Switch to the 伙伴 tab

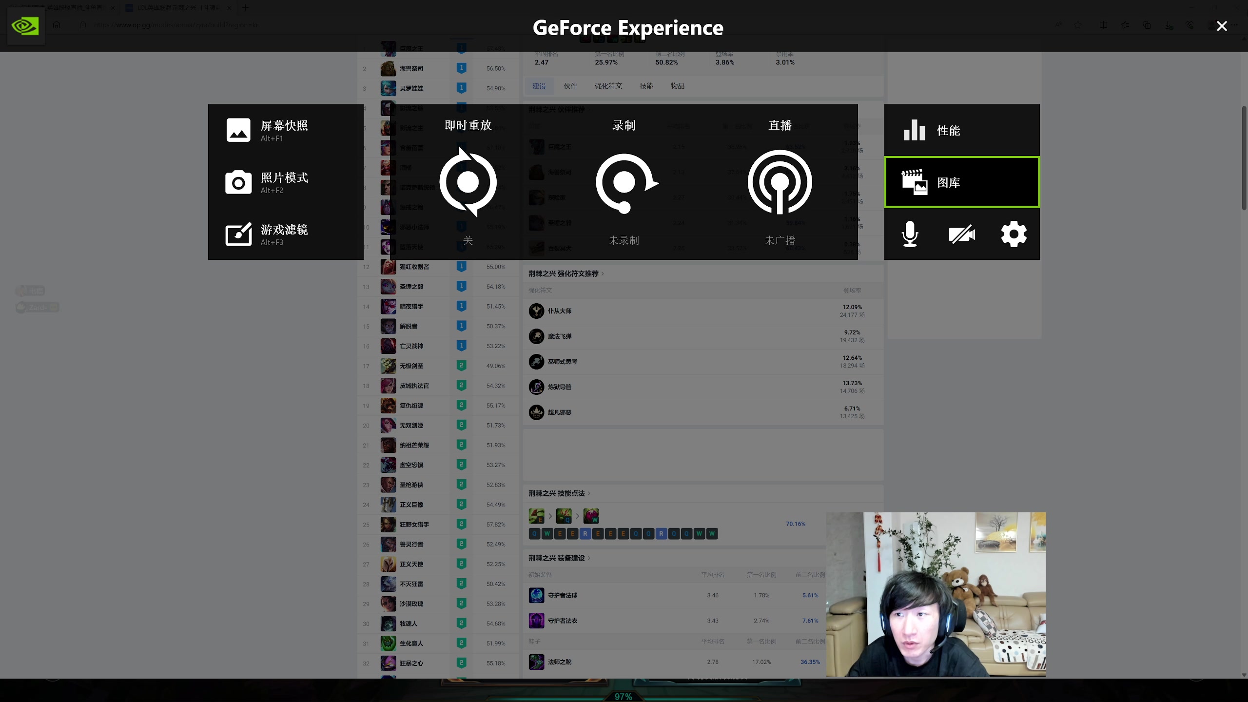coord(570,86)
